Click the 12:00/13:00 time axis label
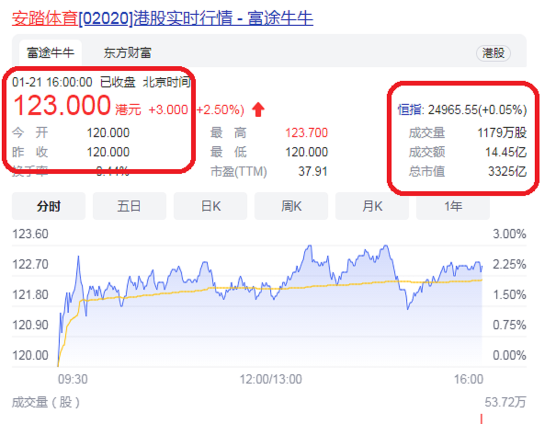556x424 pixels. [271, 379]
